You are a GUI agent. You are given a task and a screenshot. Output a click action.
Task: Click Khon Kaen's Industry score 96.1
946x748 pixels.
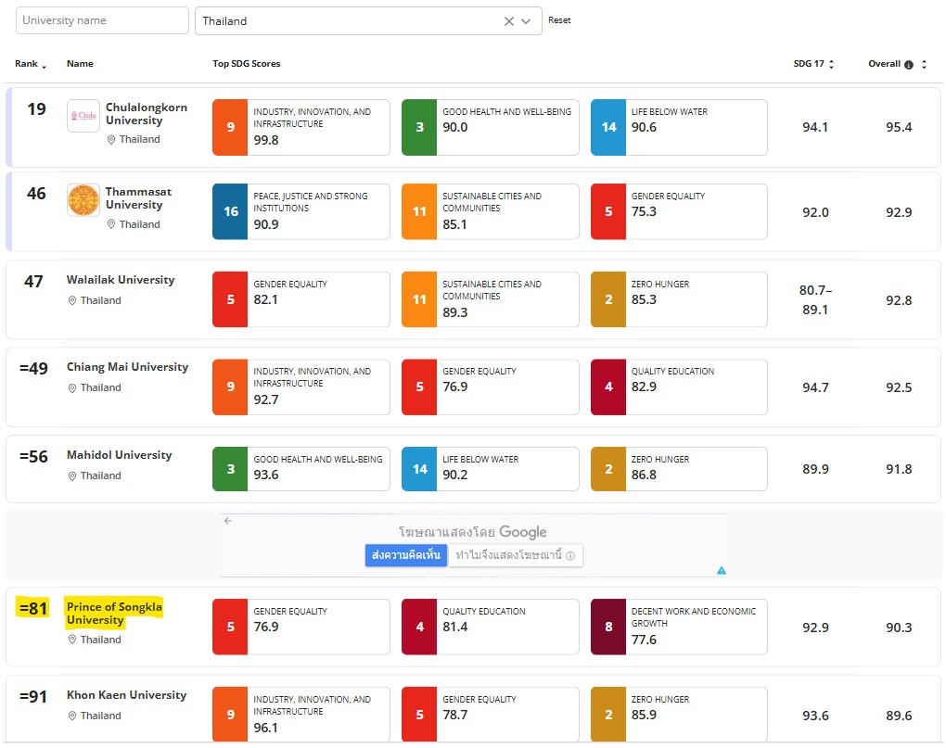[266, 729]
